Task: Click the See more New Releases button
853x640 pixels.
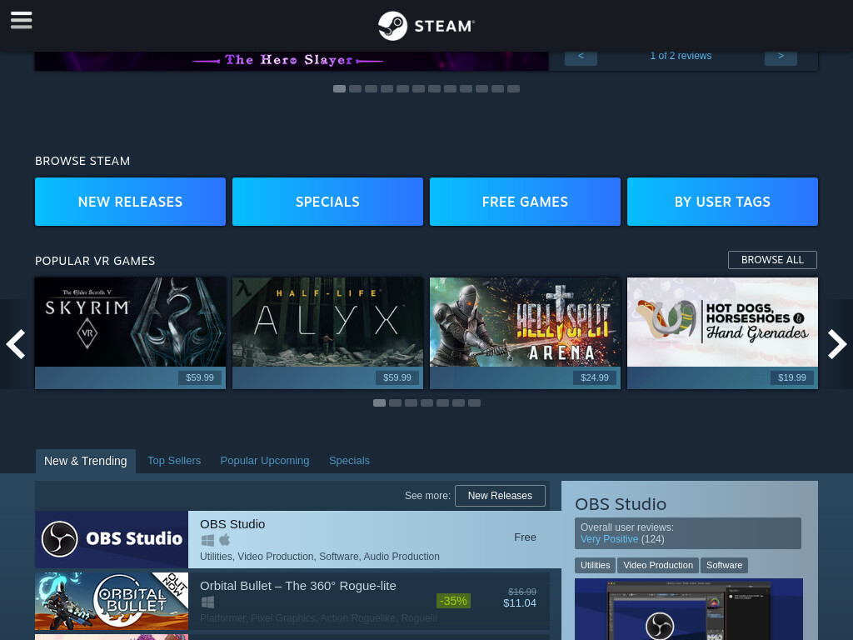Action: (x=500, y=496)
